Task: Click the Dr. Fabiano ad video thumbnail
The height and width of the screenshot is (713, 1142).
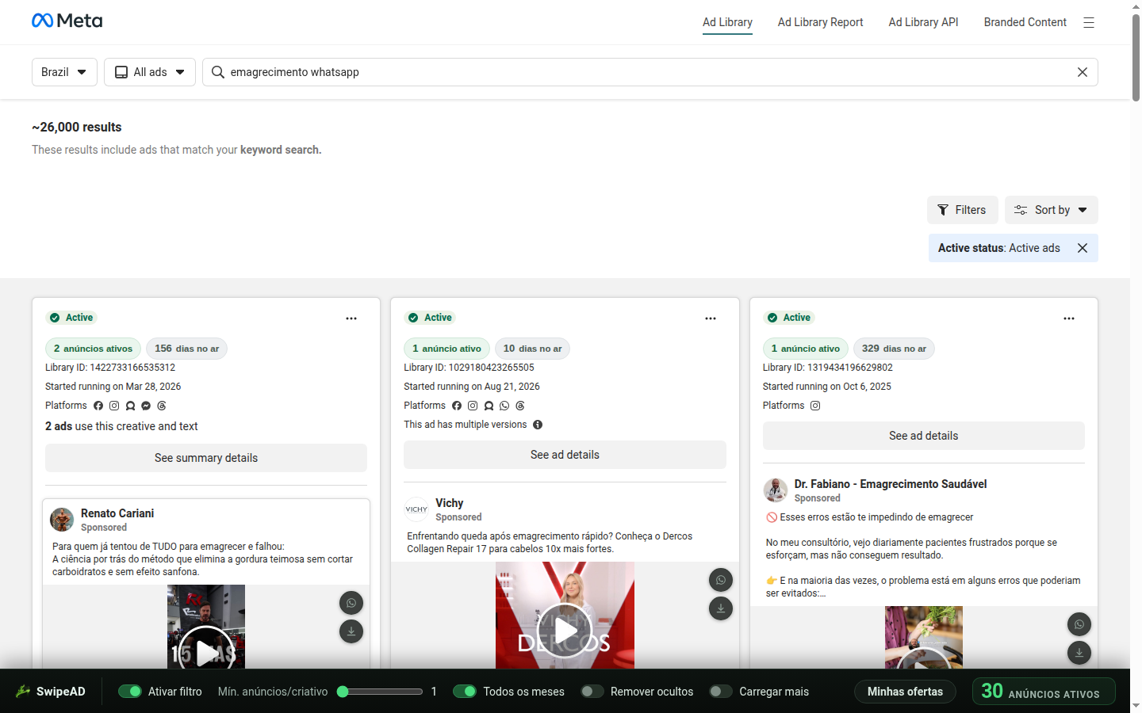Action: click(924, 638)
